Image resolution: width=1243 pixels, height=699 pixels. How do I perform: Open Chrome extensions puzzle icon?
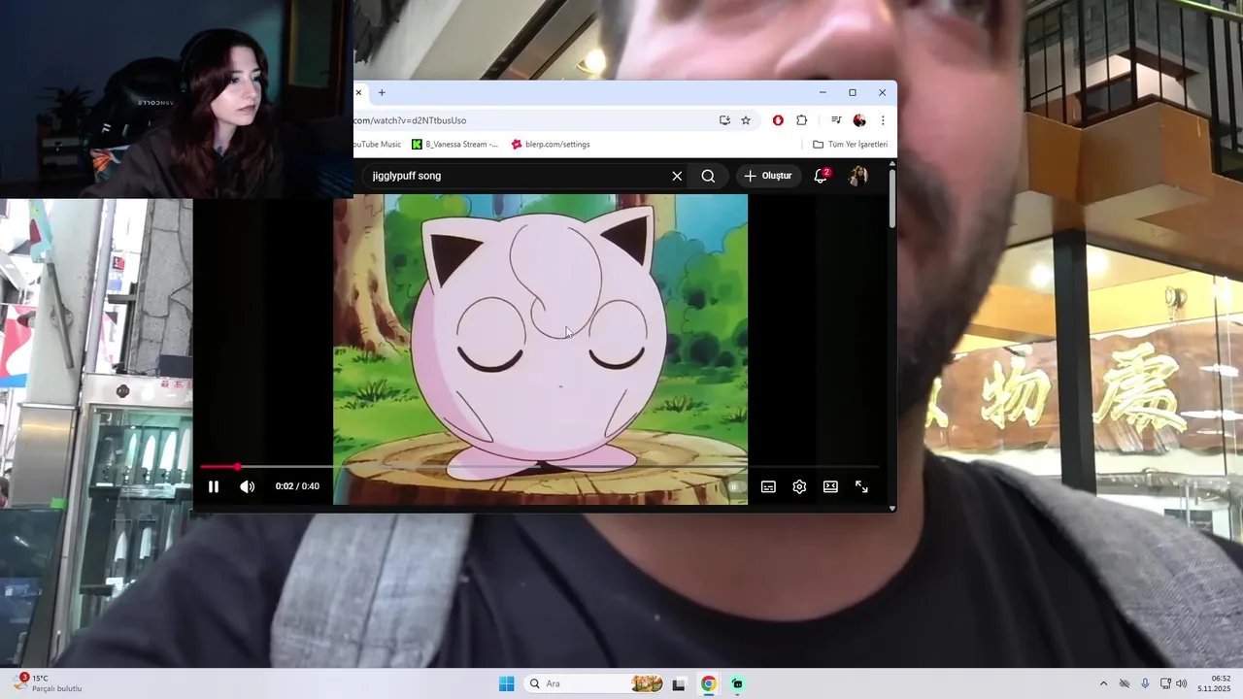(801, 120)
